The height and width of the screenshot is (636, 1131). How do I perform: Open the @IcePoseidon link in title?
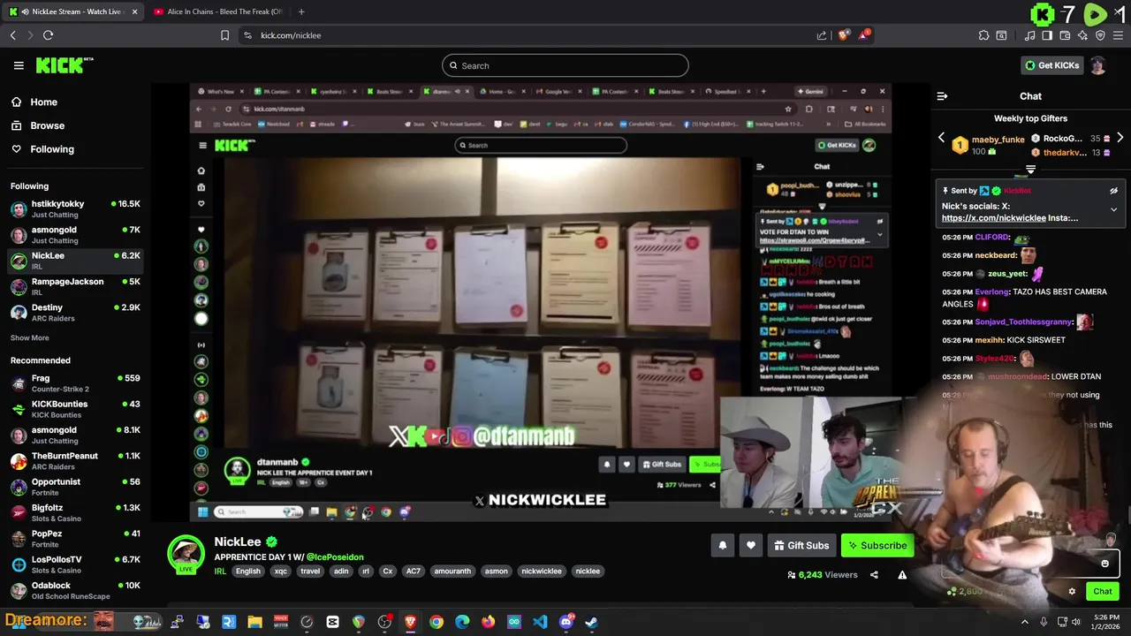335,557
